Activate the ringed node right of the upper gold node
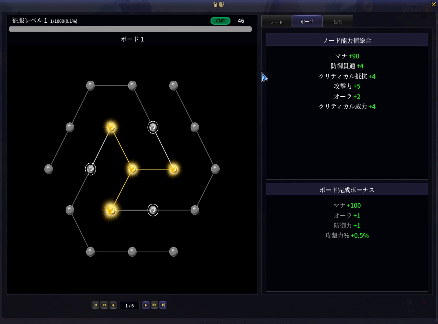 pyautogui.click(x=153, y=127)
